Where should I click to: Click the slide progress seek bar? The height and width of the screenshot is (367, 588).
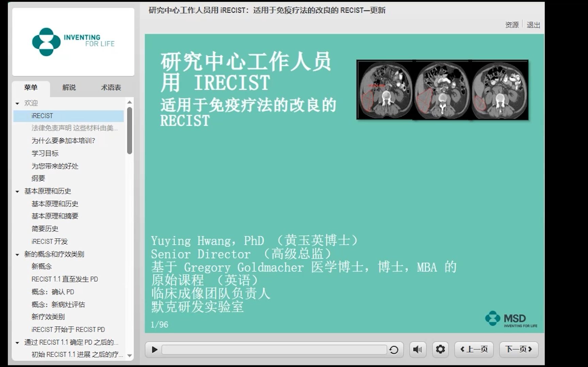[274, 350]
